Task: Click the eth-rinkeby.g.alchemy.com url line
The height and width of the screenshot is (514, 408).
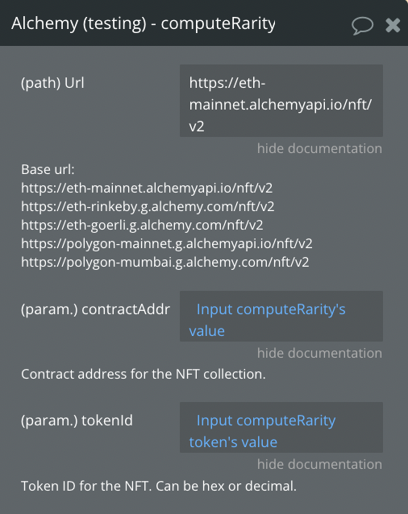Action: (x=148, y=206)
